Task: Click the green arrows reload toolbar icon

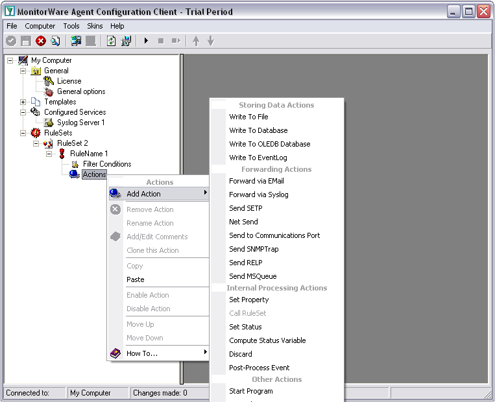Action: [x=111, y=41]
